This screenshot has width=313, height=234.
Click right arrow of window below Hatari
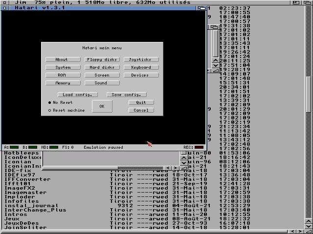(175, 168)
